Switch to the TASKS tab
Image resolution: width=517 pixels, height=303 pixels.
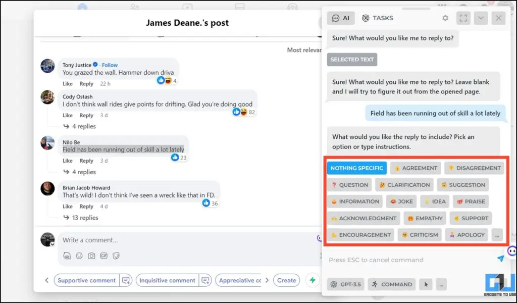pos(377,18)
